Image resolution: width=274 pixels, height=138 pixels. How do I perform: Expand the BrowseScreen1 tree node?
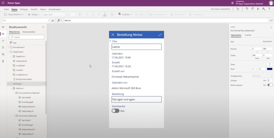point(8,47)
